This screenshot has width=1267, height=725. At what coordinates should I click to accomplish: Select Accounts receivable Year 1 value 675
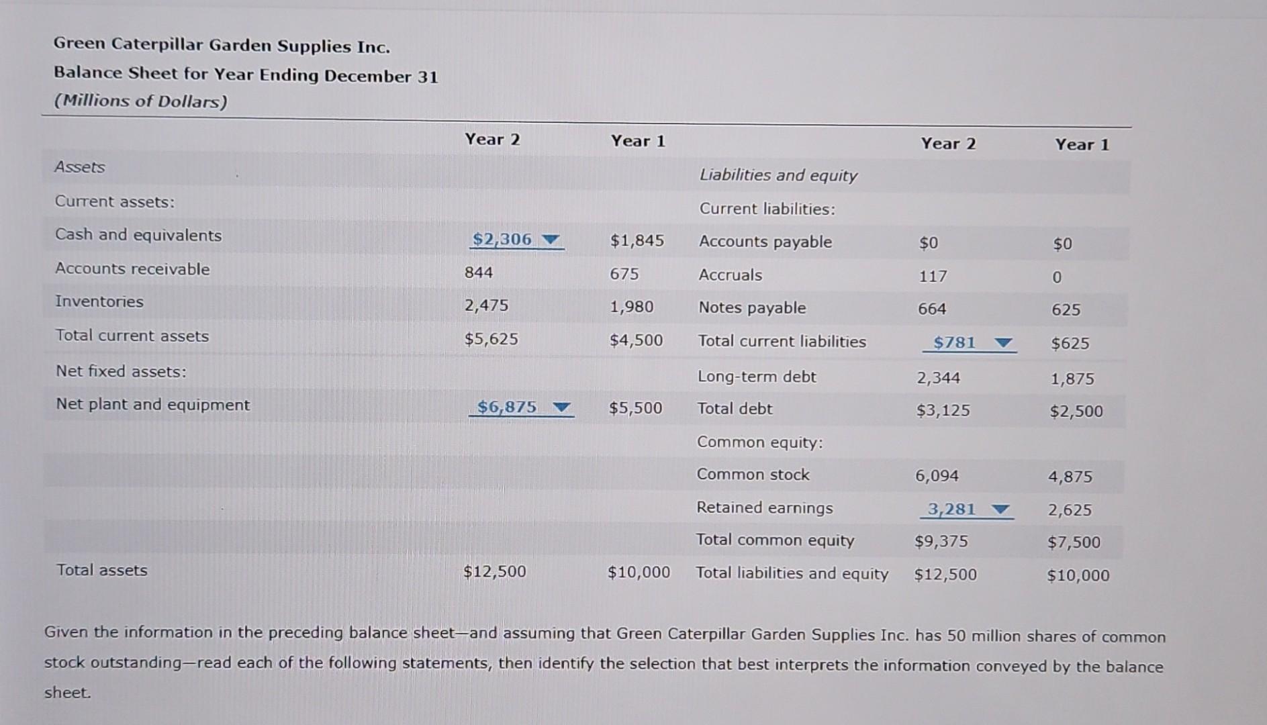(x=624, y=274)
